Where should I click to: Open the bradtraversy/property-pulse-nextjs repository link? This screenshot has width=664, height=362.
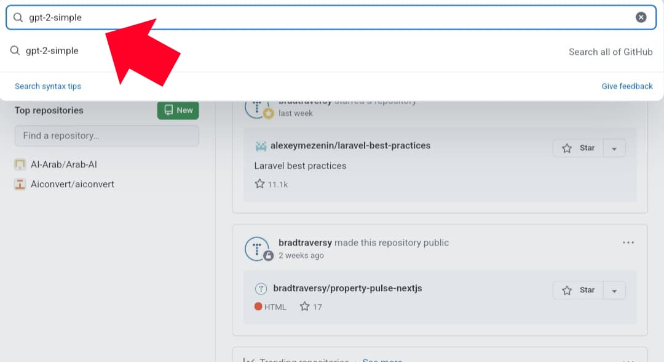pos(347,288)
